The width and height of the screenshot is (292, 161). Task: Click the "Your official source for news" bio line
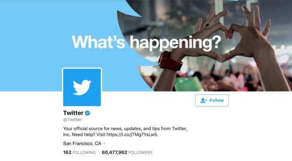125,128
